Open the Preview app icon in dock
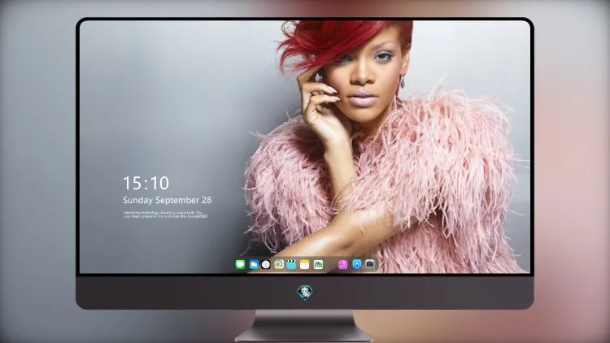 pyautogui.click(x=279, y=264)
